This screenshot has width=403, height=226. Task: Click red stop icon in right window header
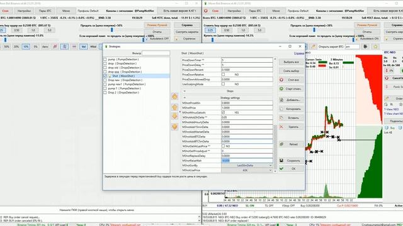[x=206, y=11]
